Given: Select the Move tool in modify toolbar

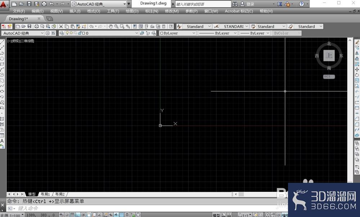Looking at the screenshot, I should [357, 69].
